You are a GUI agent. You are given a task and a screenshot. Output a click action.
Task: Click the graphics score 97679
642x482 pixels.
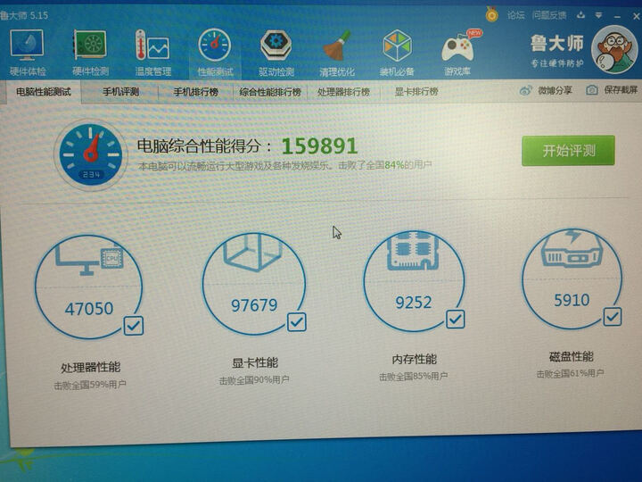tap(254, 305)
